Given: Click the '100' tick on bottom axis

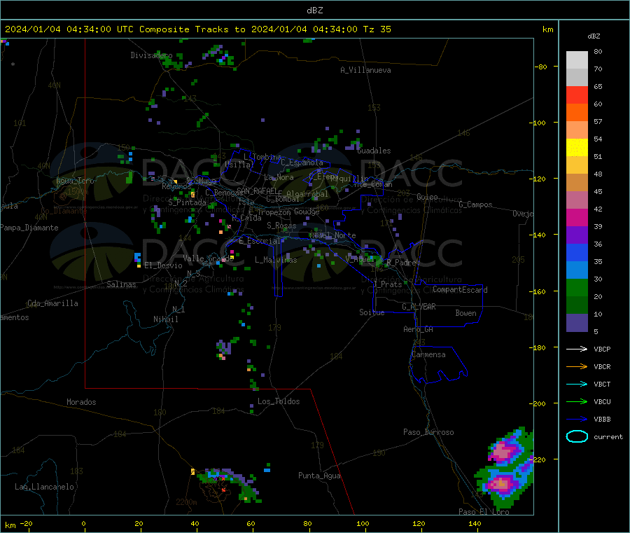Looking at the screenshot, I should coord(363,523).
